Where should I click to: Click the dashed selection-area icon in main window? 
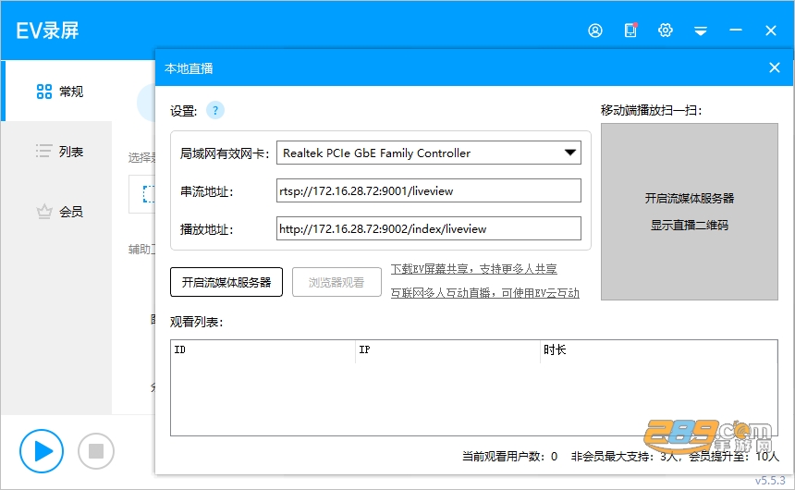click(148, 194)
